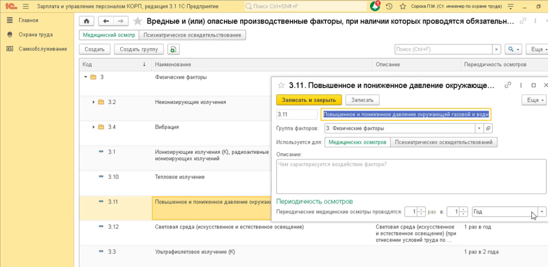The width and height of the screenshot is (549, 267).
Task: Navigate back with the left arrow
Action: [106, 21]
